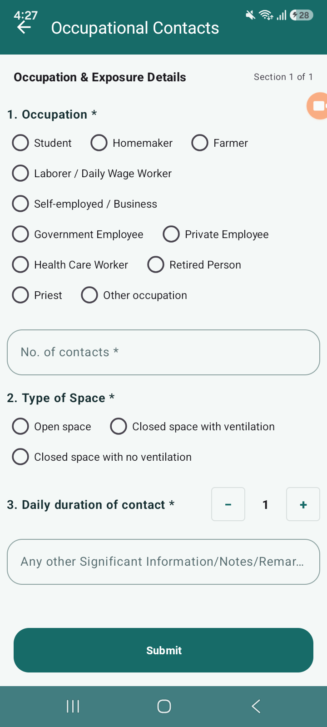This screenshot has width=327, height=727.
Task: Select Open space type
Action: click(x=51, y=426)
